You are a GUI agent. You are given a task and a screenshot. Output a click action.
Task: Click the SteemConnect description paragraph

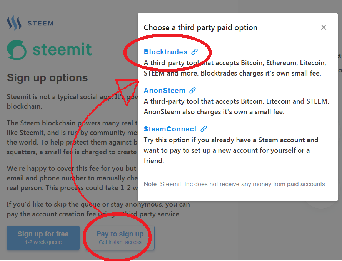pos(231,150)
